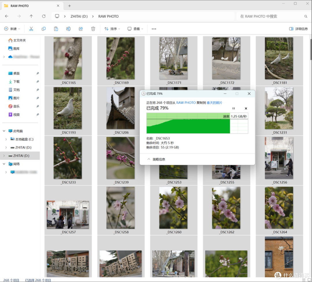Click the Cut scissors icon
Viewport: 312px width, 282px height.
pyautogui.click(x=31, y=29)
